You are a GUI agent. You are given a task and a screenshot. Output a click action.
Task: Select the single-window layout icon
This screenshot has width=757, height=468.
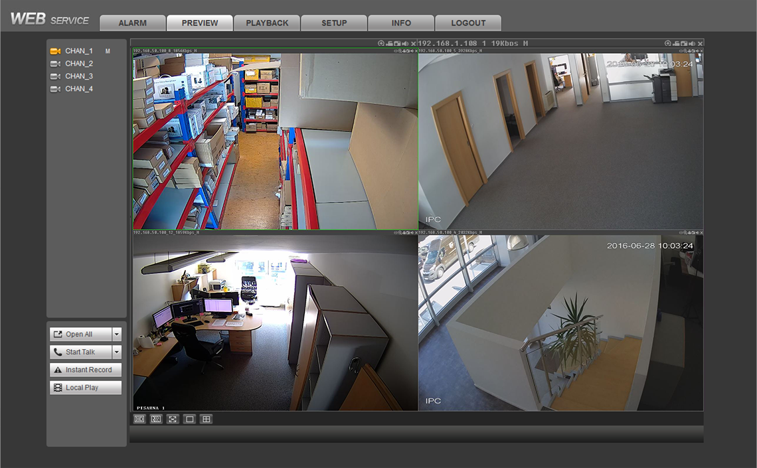tap(189, 419)
